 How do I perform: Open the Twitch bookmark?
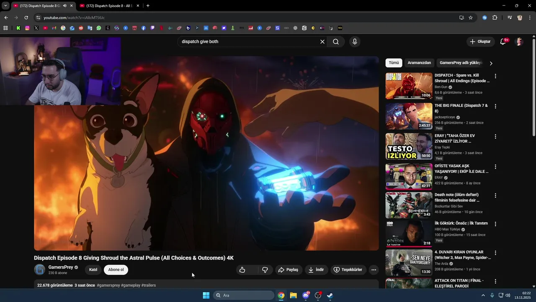click(x=152, y=28)
